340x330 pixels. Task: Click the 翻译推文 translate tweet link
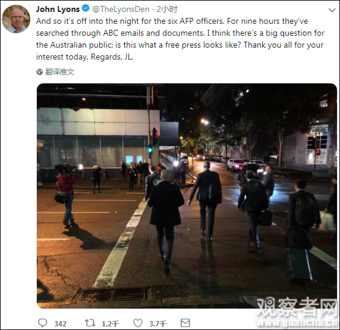point(60,71)
